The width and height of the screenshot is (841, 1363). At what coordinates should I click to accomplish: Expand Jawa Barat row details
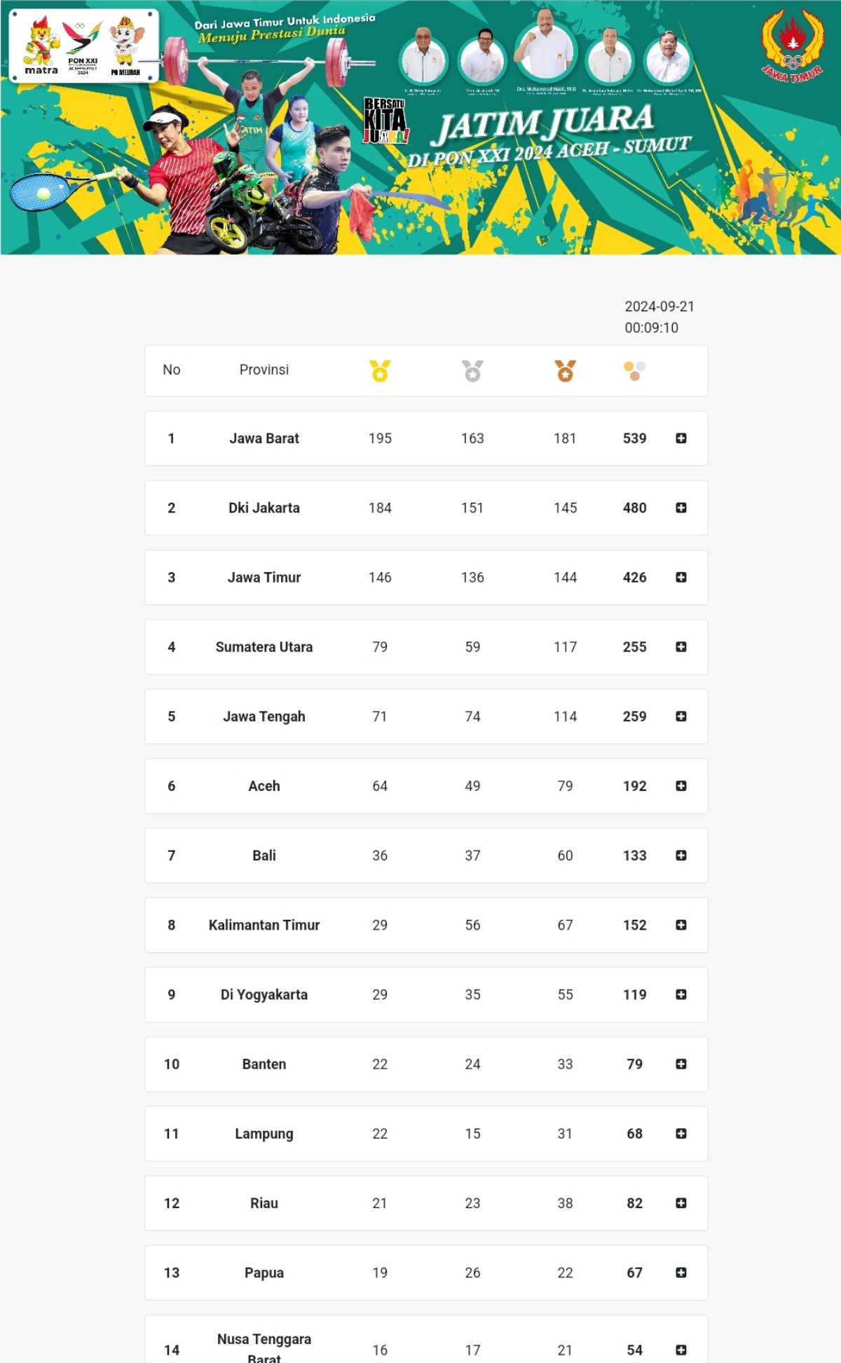point(681,438)
